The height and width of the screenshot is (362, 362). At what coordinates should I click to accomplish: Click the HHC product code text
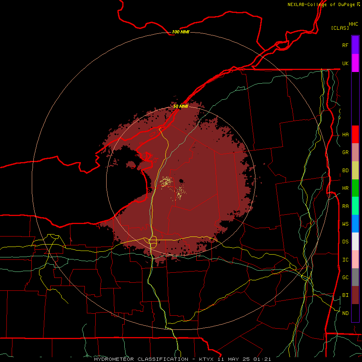353,24
